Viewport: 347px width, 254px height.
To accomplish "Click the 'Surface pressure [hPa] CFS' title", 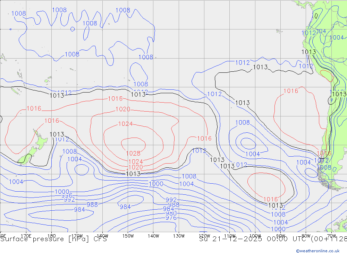I will [x=53, y=239].
